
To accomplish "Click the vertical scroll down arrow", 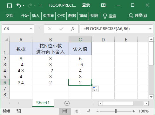I will [151, 97].
